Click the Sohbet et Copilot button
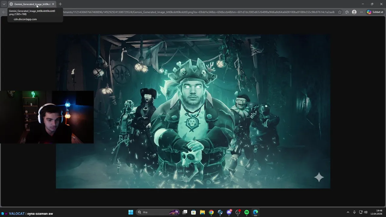The image size is (386, 217). [375, 12]
